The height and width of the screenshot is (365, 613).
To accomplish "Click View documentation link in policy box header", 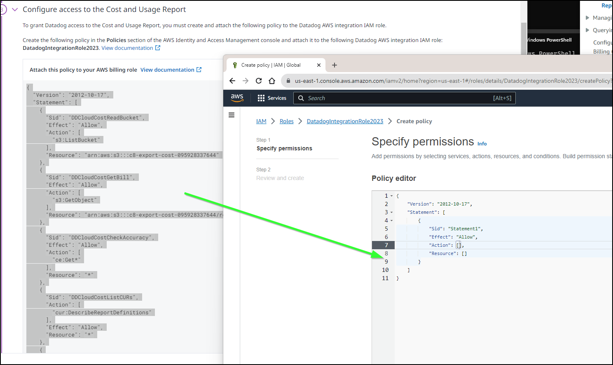I will point(167,70).
